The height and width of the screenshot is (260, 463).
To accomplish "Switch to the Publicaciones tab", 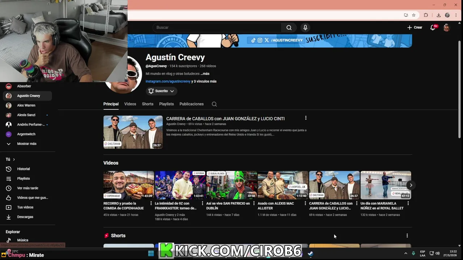I will tap(191, 104).
